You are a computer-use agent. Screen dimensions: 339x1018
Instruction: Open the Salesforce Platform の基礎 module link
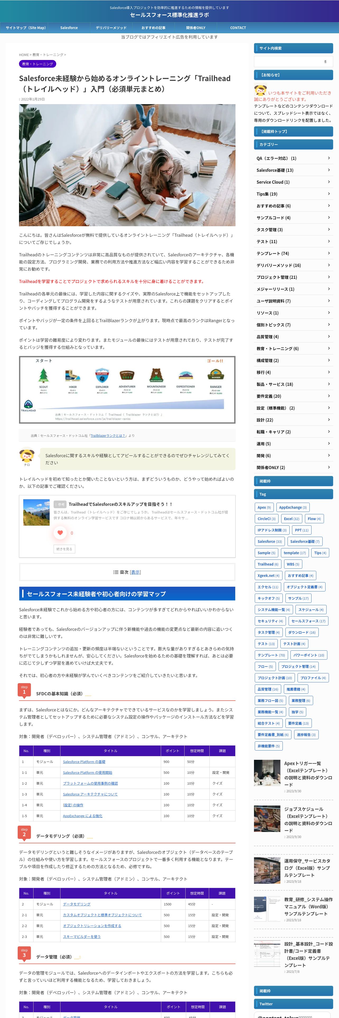coord(84,762)
